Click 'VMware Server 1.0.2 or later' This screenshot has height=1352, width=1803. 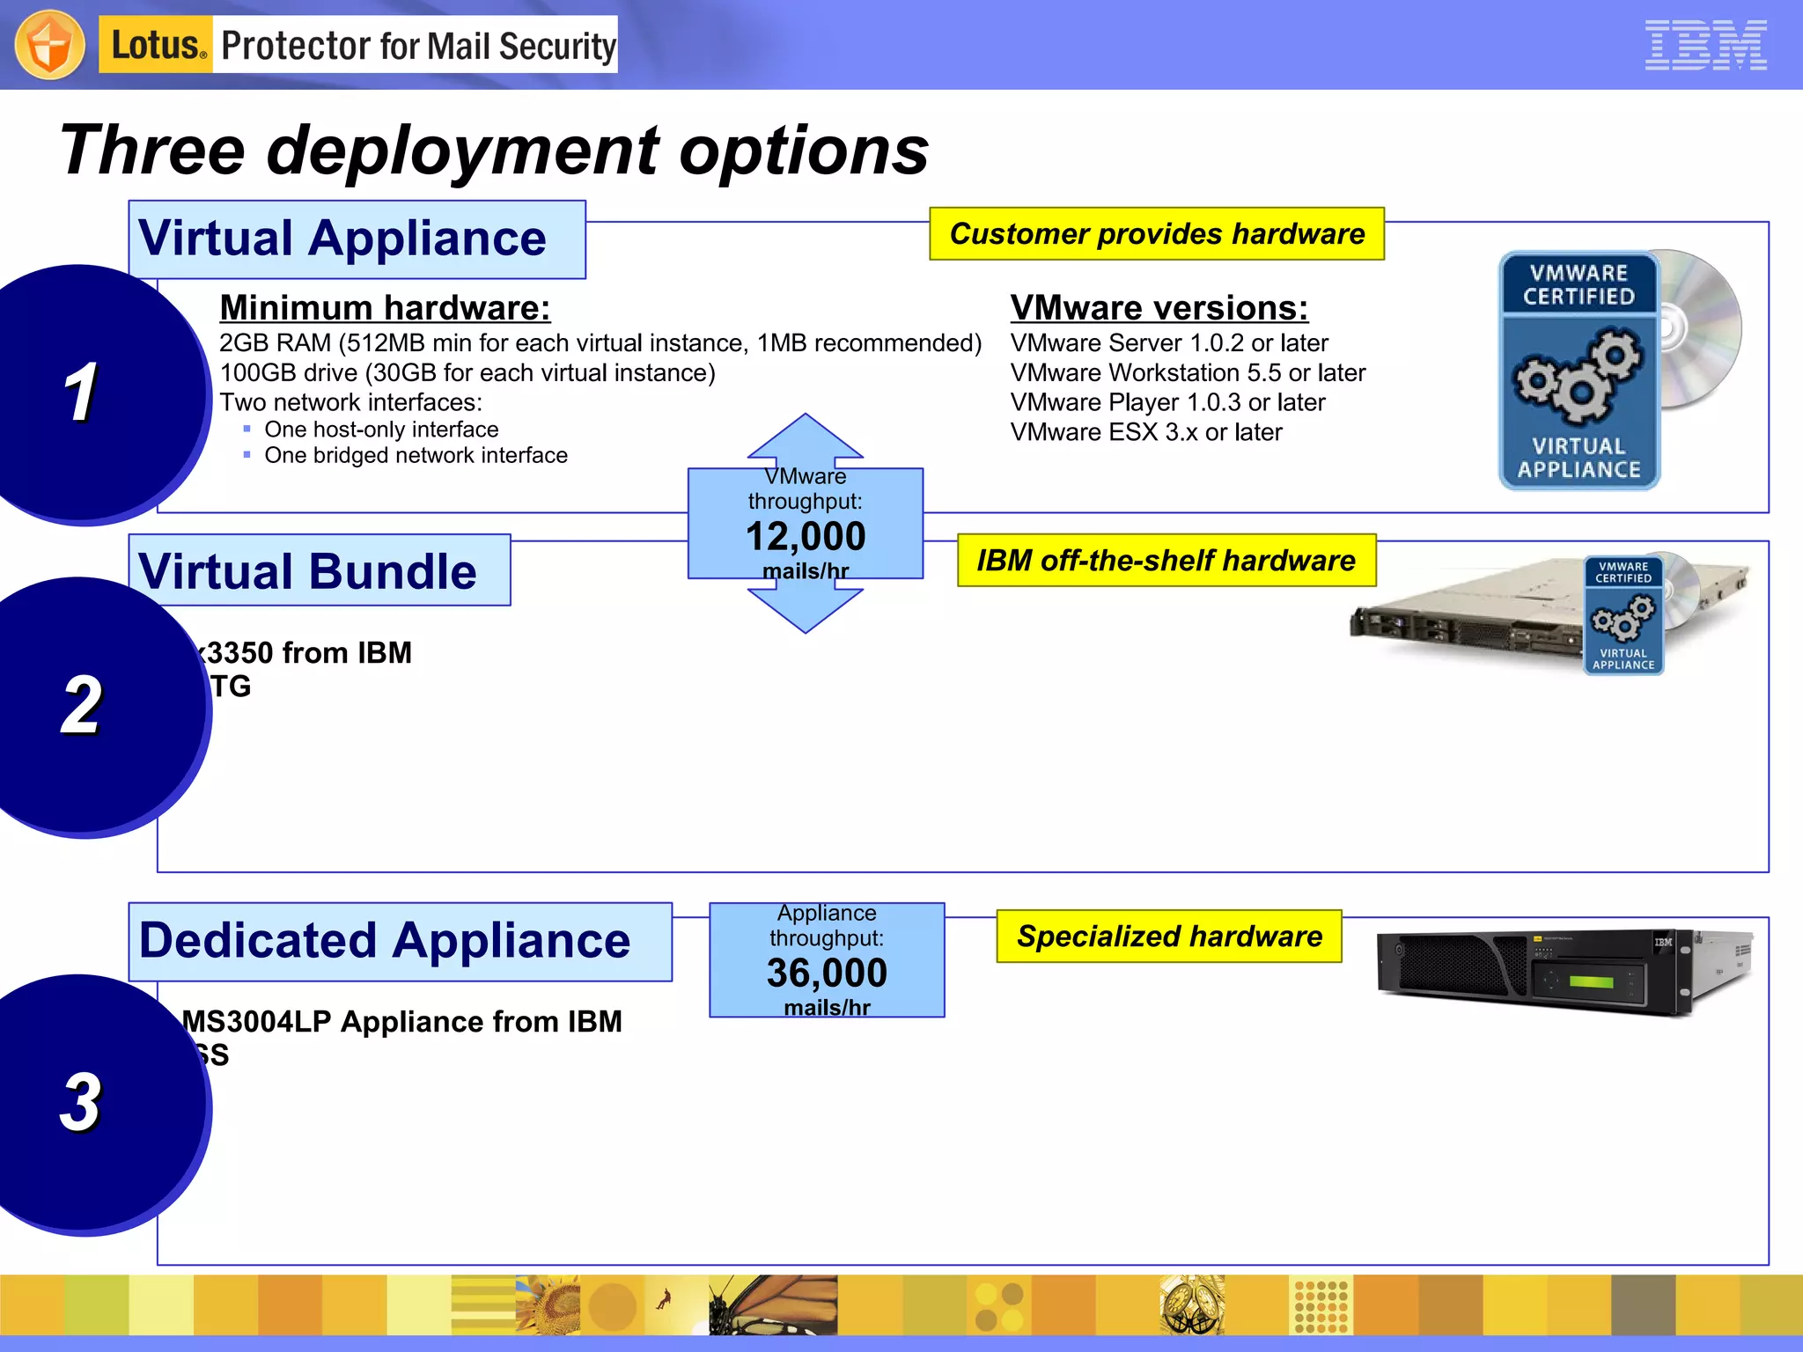pos(1169,343)
